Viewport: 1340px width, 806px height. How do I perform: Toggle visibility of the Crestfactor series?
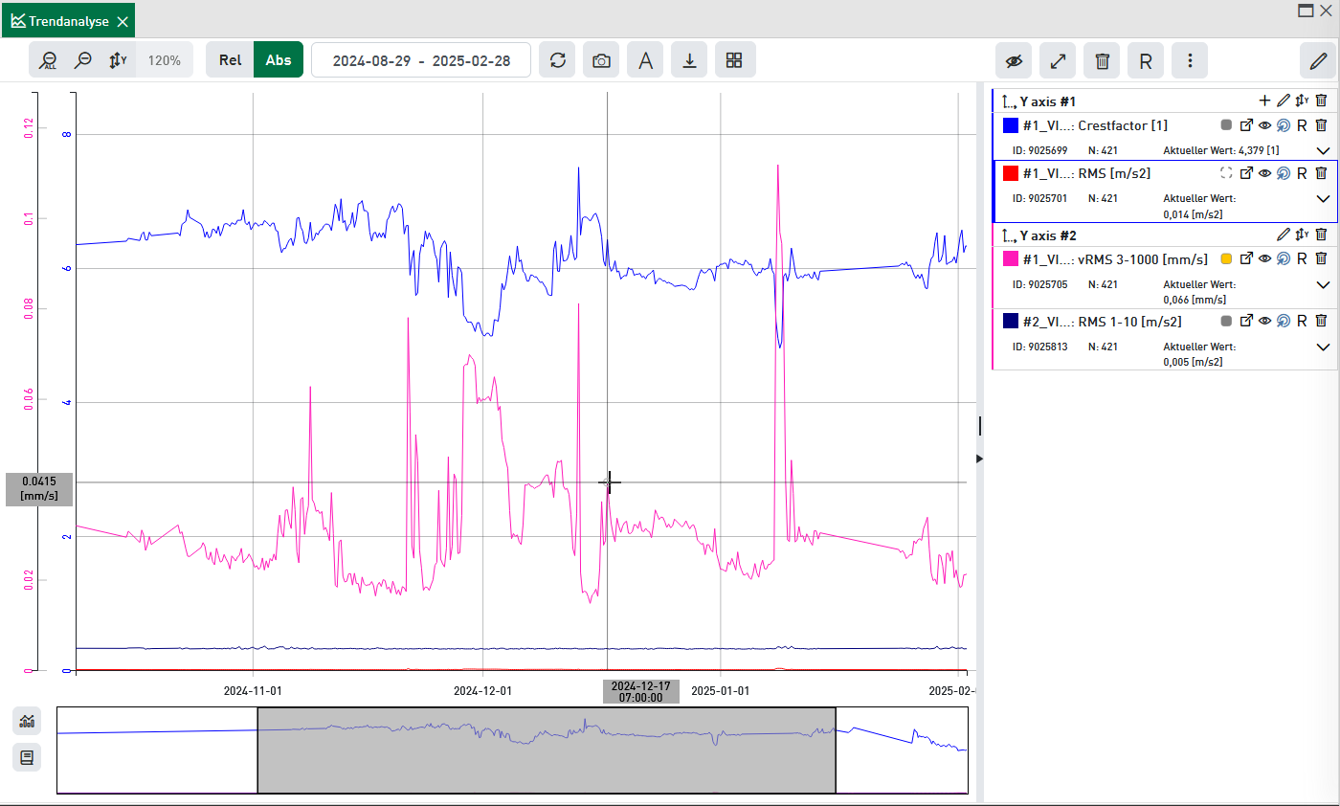click(1264, 125)
